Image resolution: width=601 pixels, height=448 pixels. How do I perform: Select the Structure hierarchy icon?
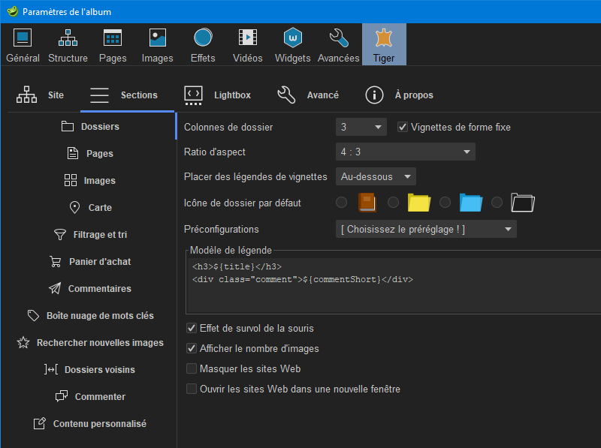68,44
